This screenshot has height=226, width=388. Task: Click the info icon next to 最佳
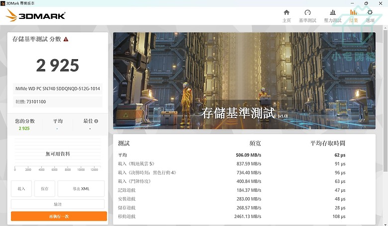coord(96,121)
